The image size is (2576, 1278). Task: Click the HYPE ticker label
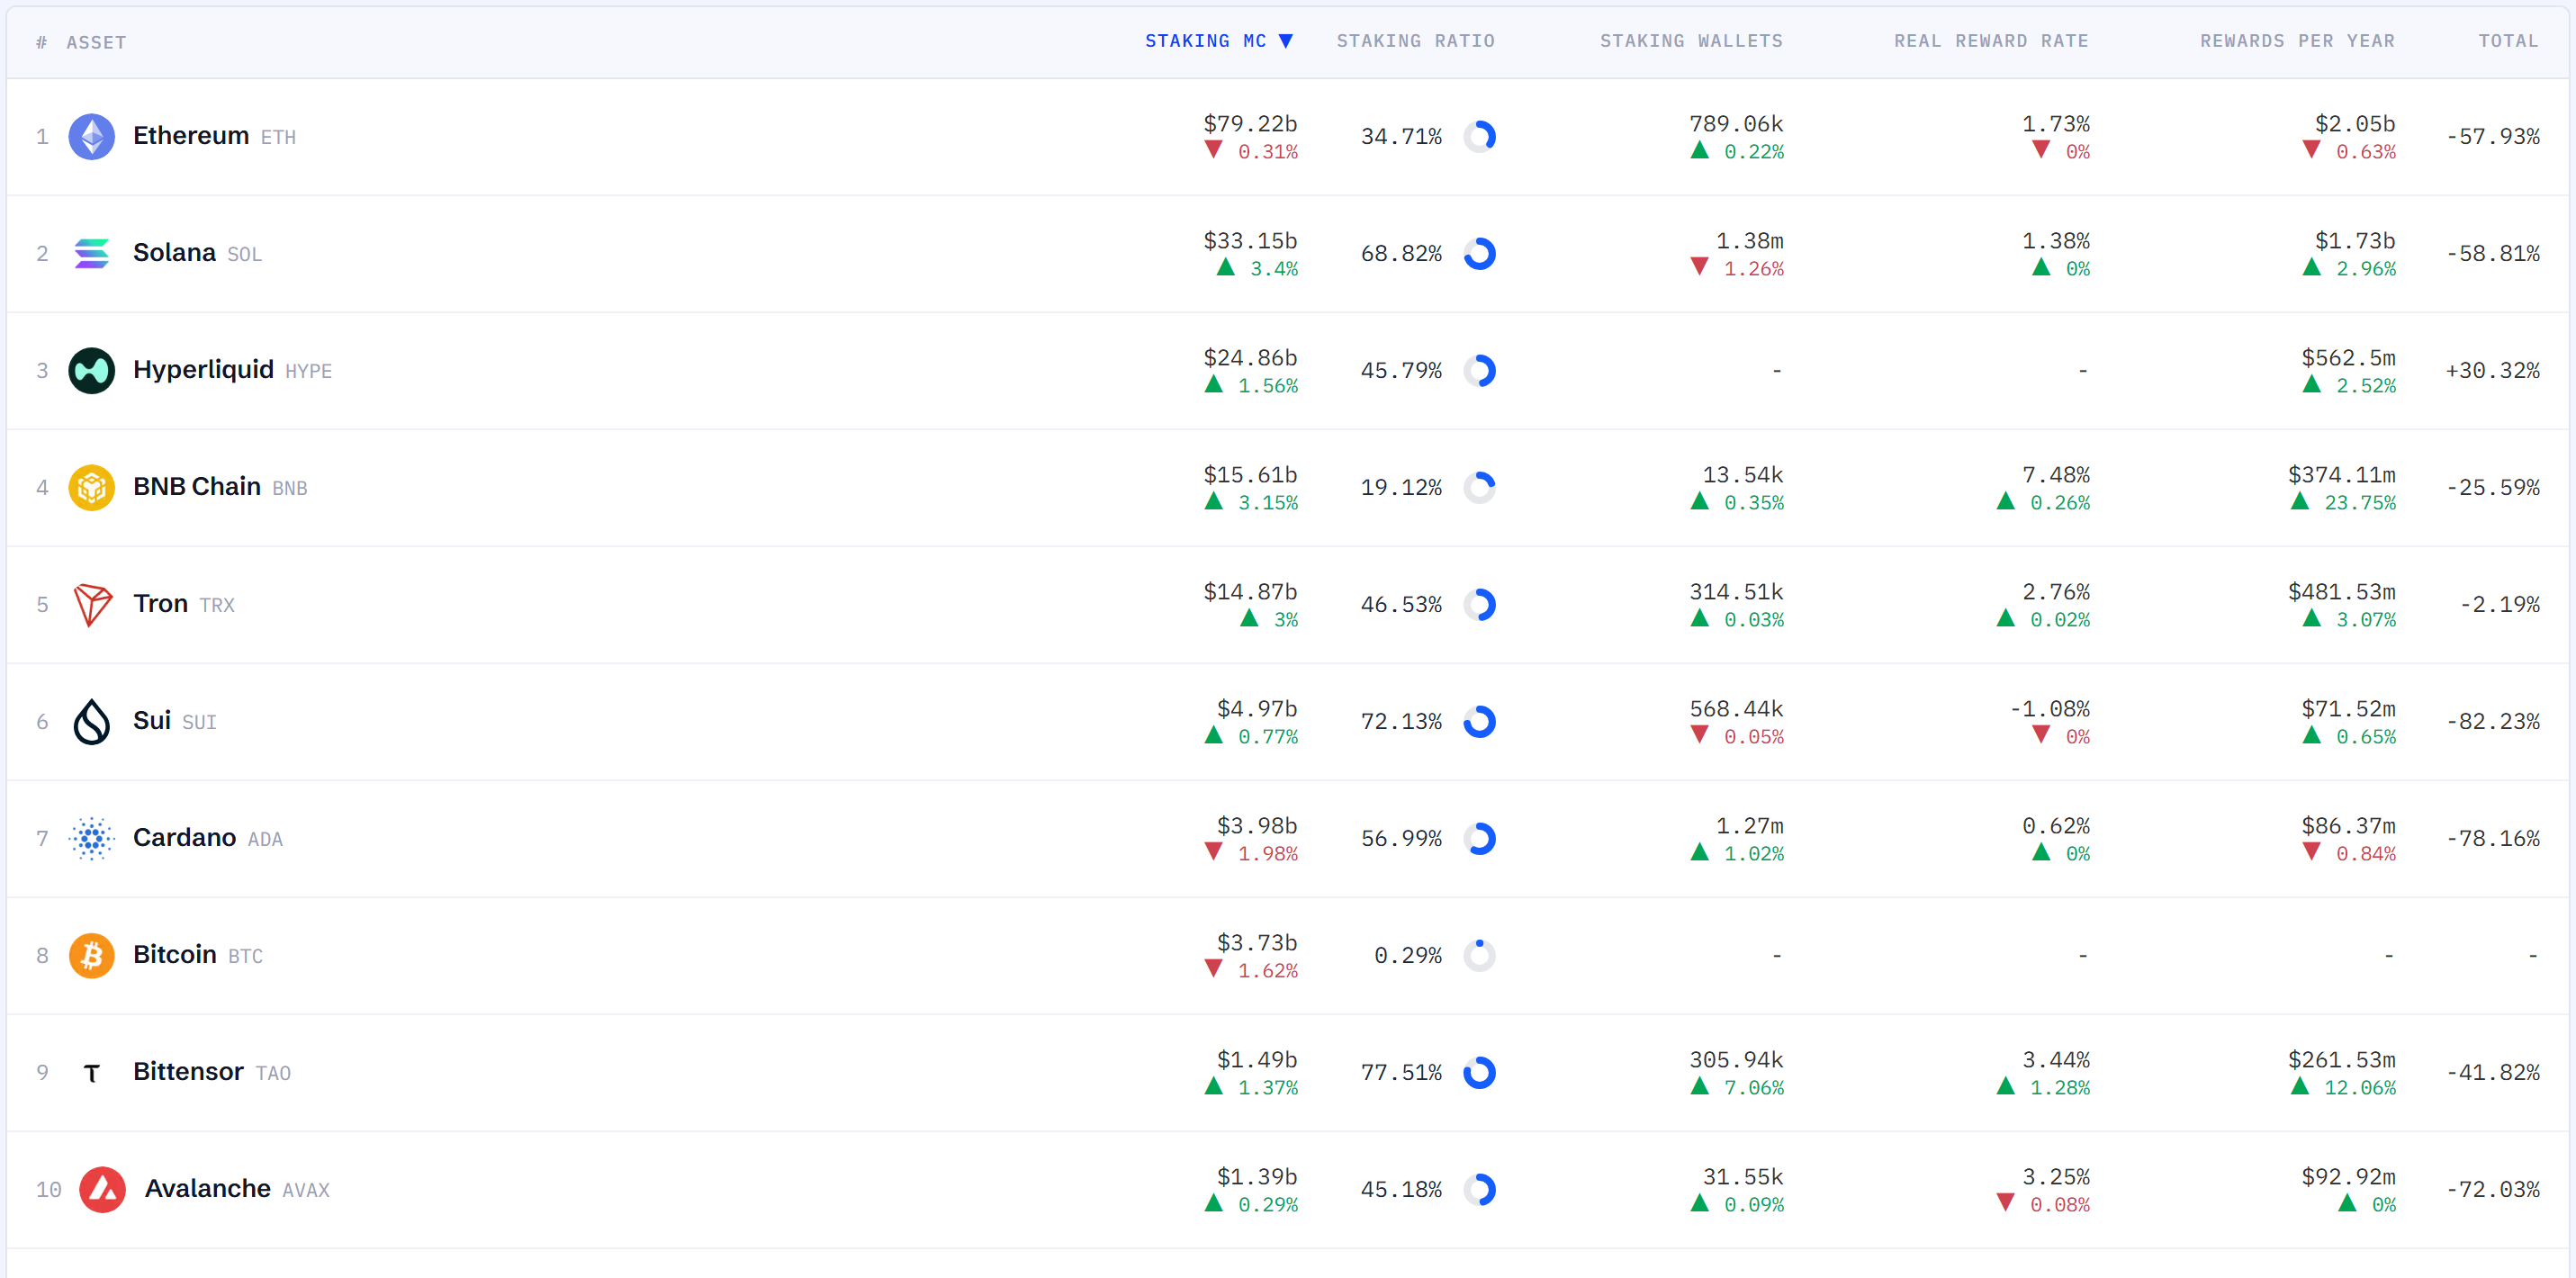pos(309,371)
